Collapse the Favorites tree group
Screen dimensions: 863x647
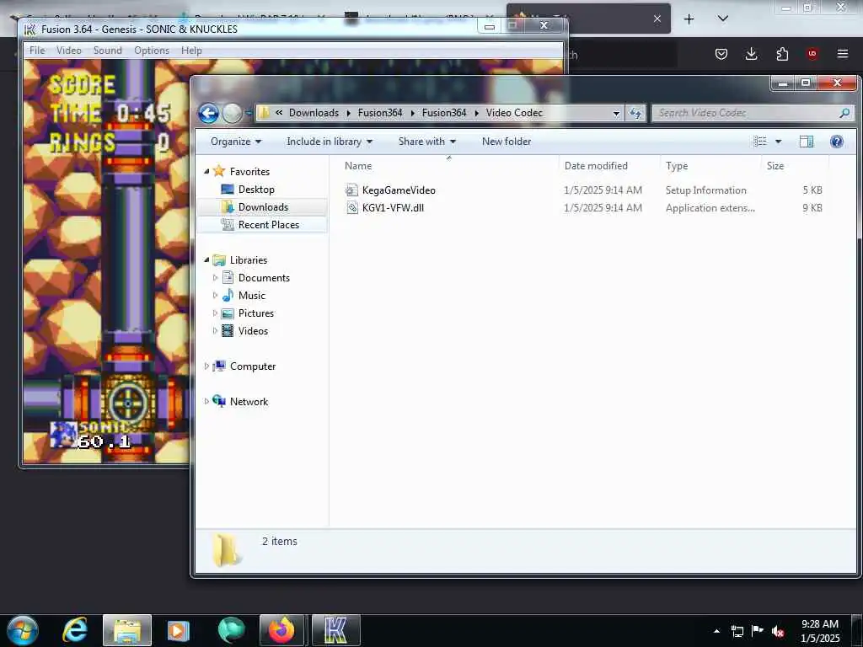206,172
